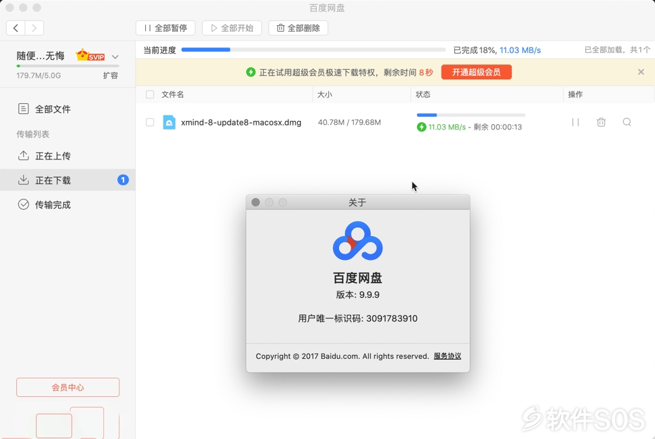
Task: Click 开通超级会员 button
Action: coord(476,73)
